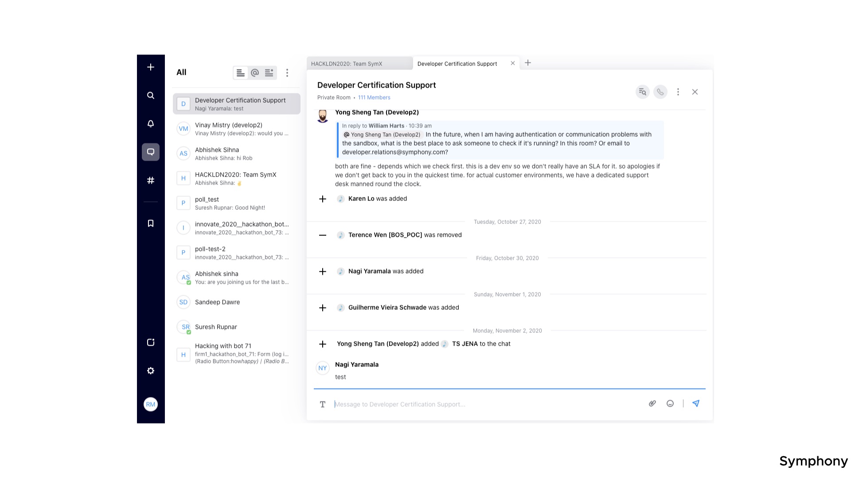
Task: Open Abhishek Sihna chat saying hi Rob
Action: coord(237,153)
